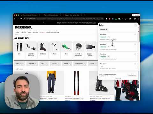Screen dimensions: 153x114
Task: Expand the COLOR filter dropdown
Action: click(x=55, y=64)
